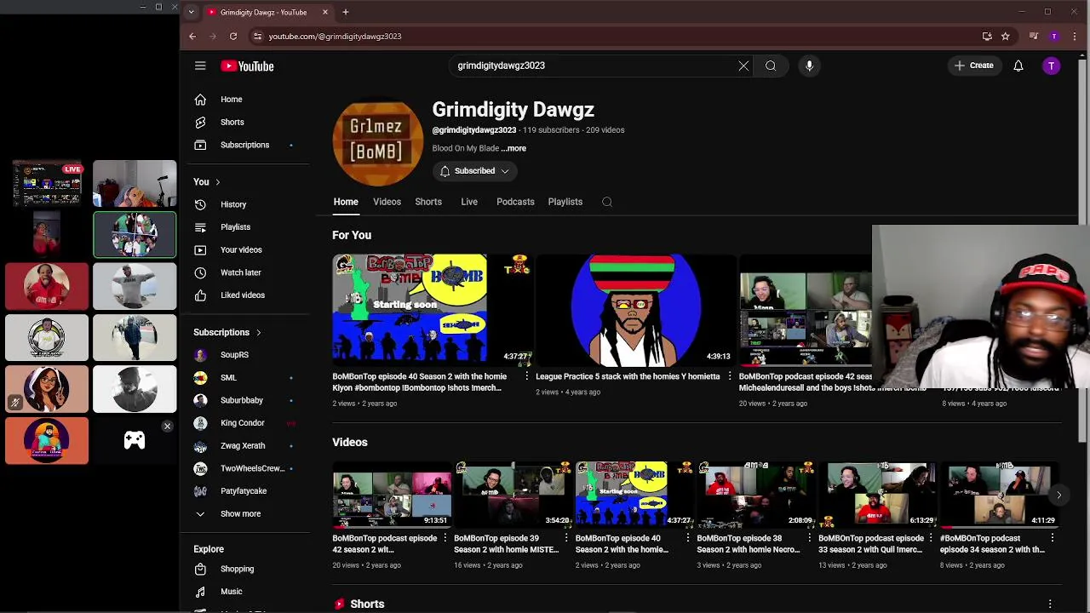Open options menu for BoMBonTop episode 39 video
Viewport: 1090px width, 613px height.
[566, 538]
